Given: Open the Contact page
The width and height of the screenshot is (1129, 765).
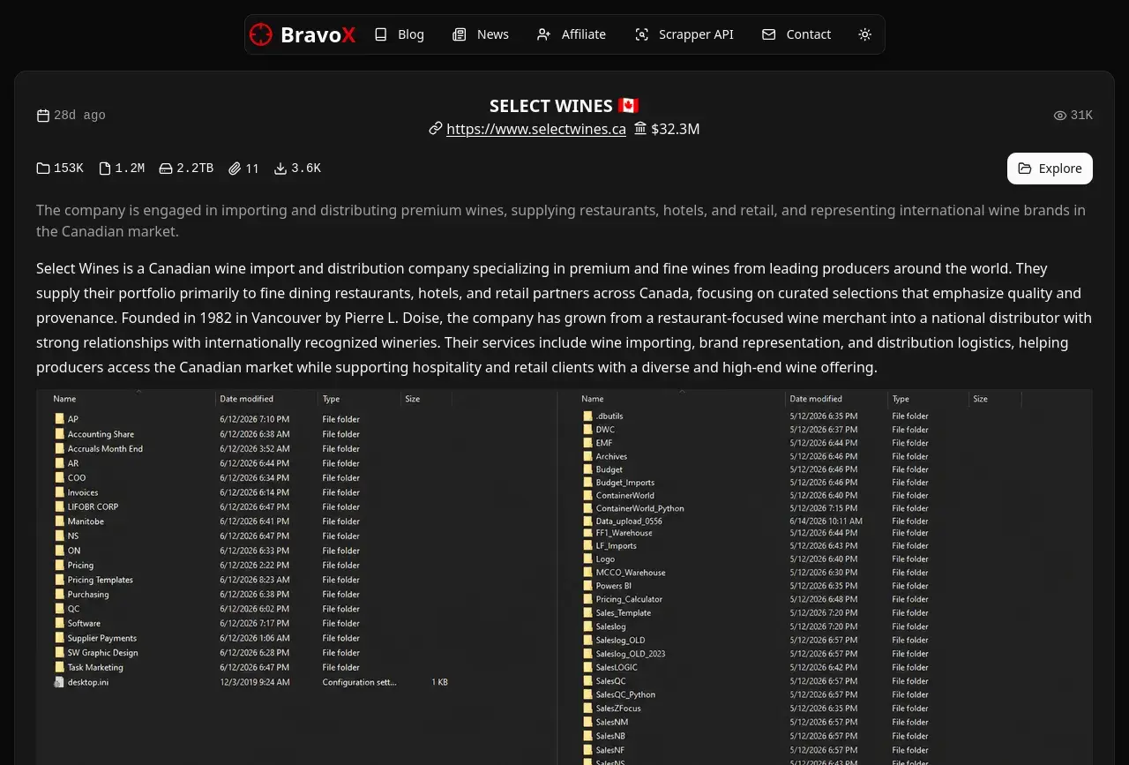Looking at the screenshot, I should (x=796, y=34).
